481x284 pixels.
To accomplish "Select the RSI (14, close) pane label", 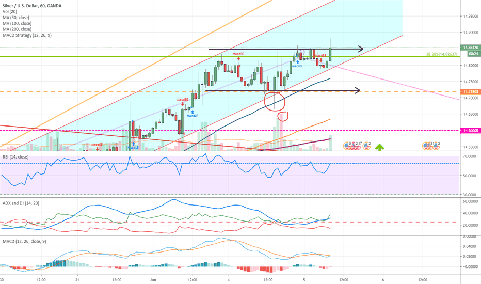I will click(x=15, y=157).
